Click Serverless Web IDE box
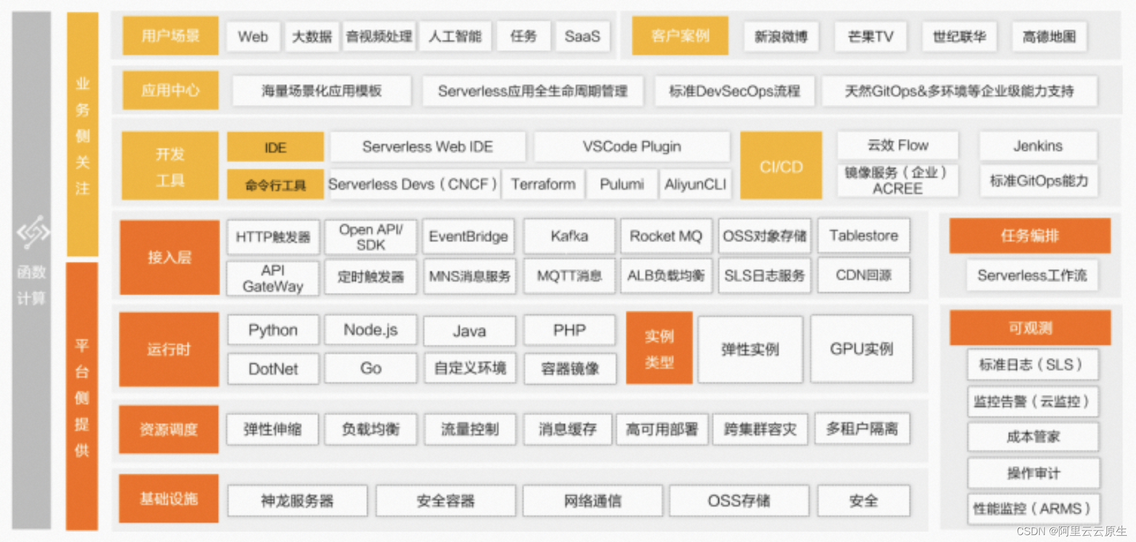Viewport: 1136px width, 542px height. tap(427, 147)
